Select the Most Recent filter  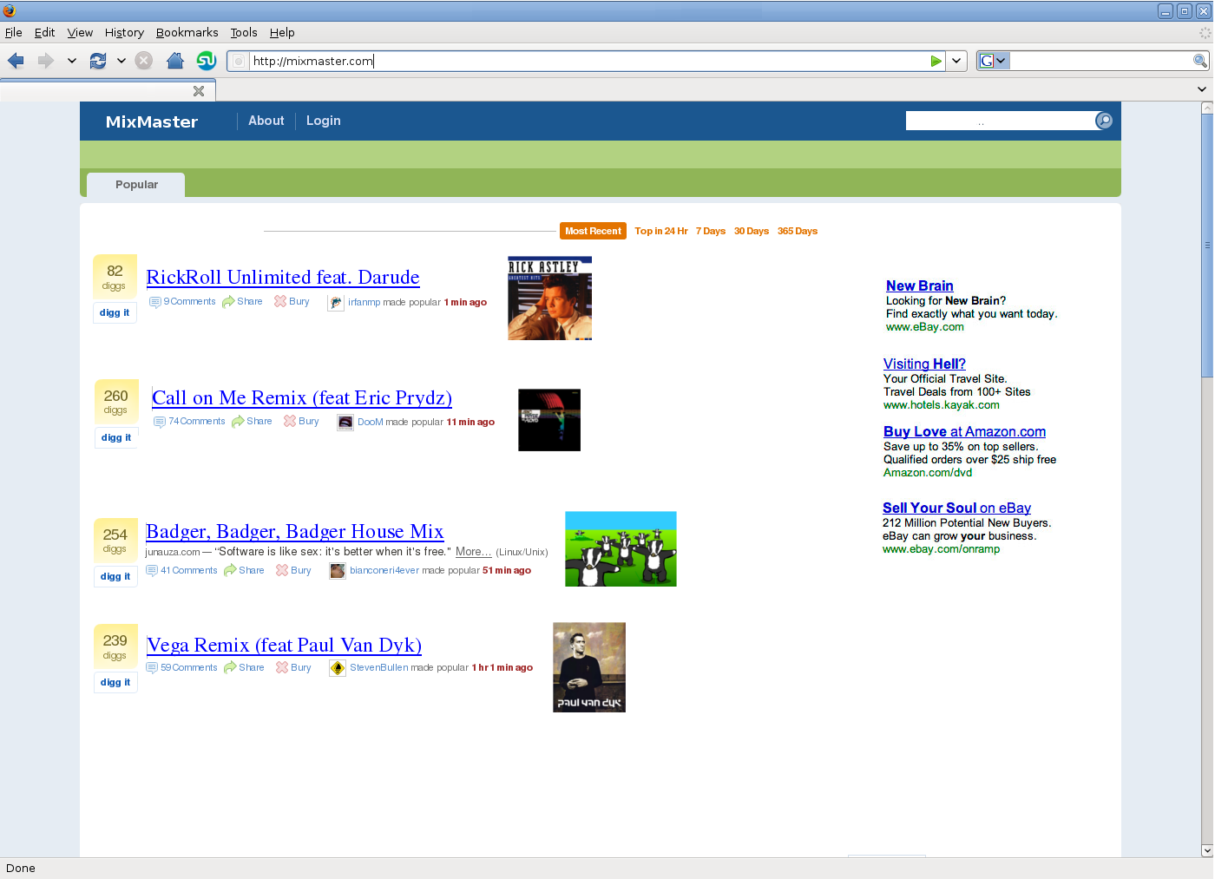[x=593, y=231]
